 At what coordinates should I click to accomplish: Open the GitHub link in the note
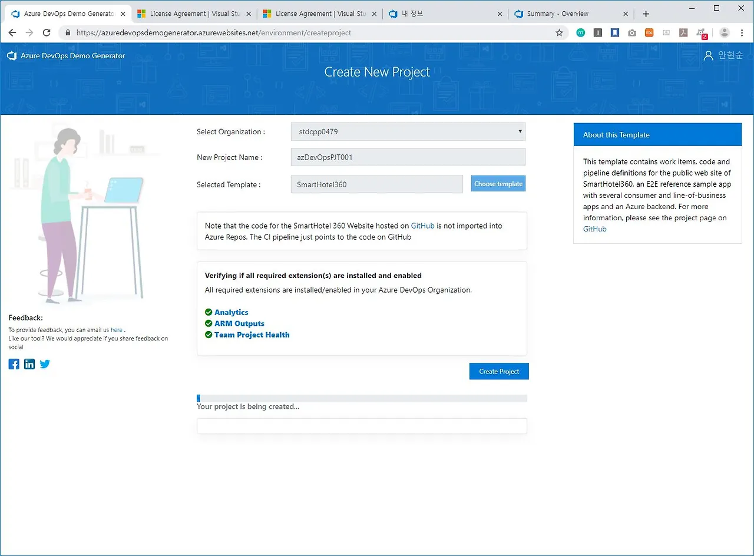(x=422, y=226)
